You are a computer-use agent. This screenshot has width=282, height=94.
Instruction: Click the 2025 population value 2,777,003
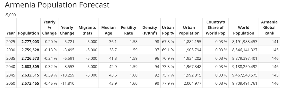30,42
